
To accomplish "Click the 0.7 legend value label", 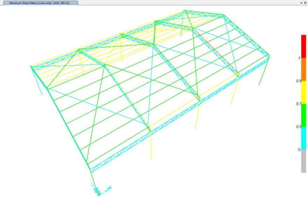I will click(x=299, y=104).
